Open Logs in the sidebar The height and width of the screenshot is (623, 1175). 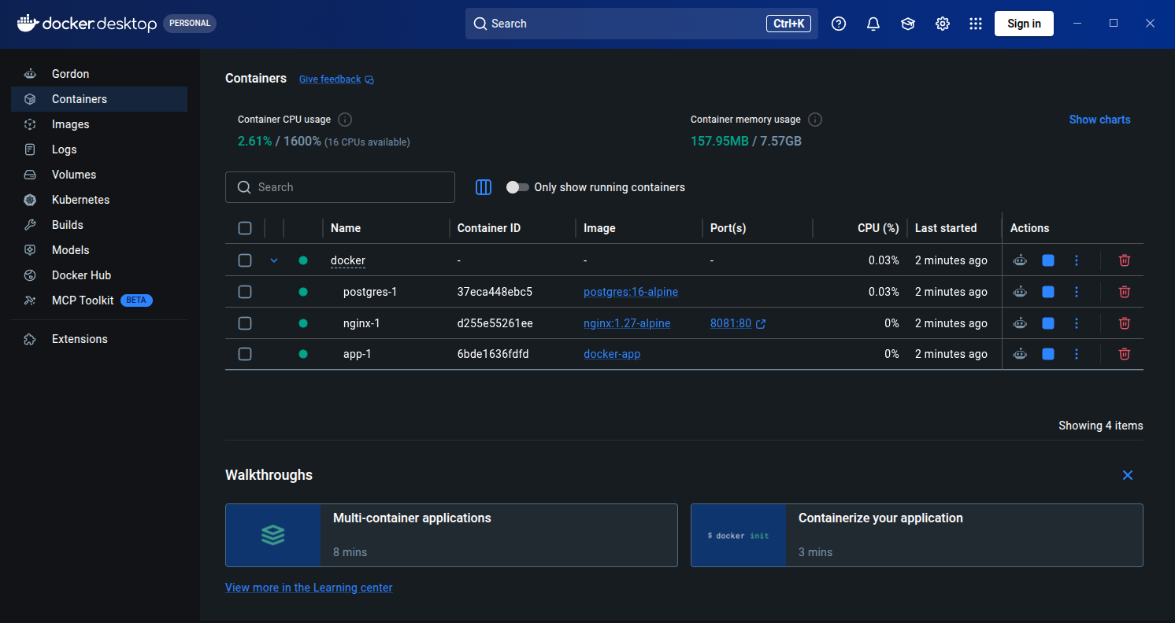(99, 149)
